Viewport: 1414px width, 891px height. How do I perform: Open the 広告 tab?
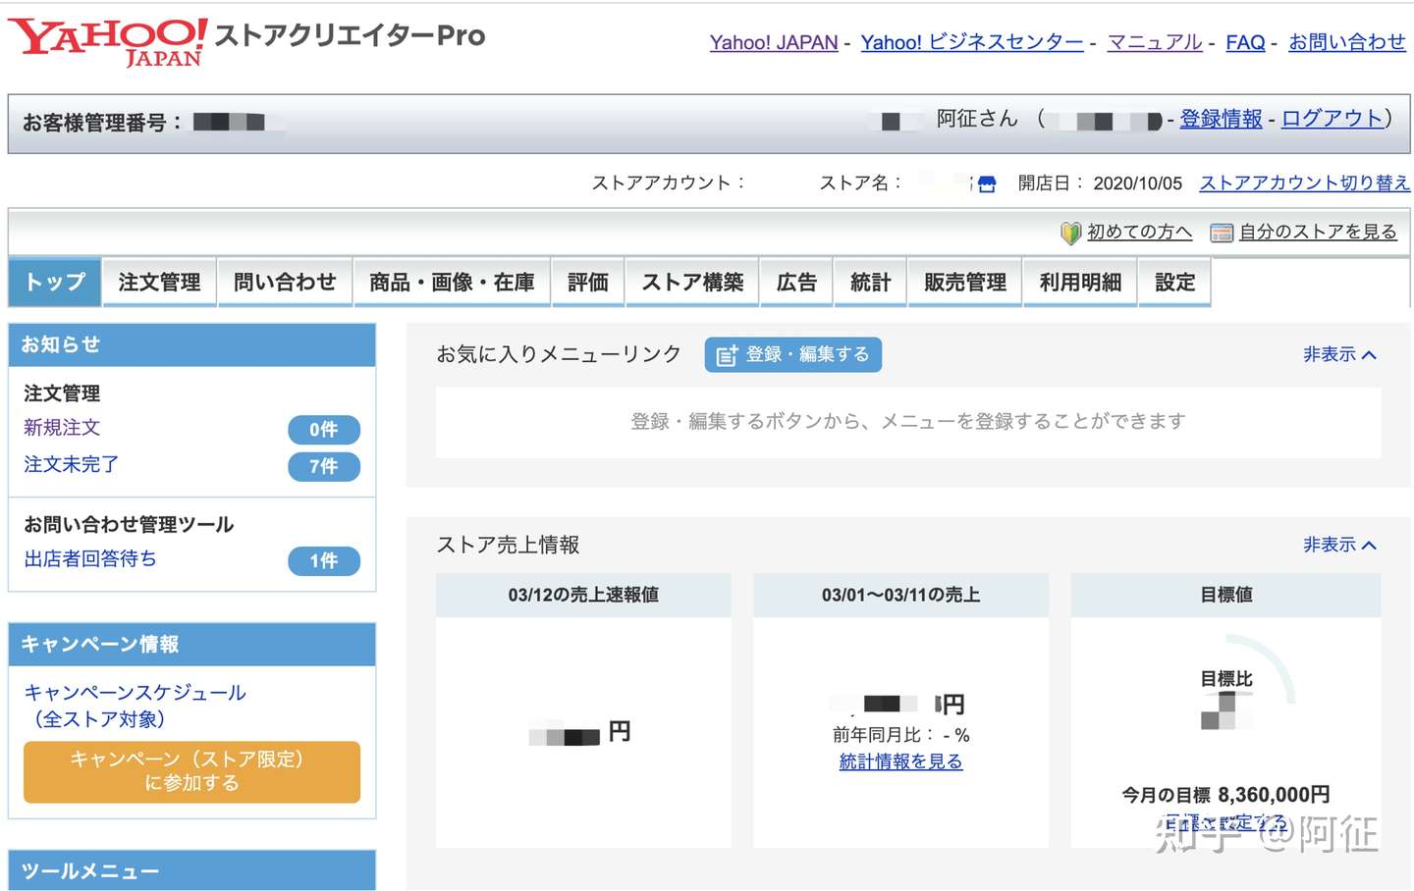click(x=796, y=283)
